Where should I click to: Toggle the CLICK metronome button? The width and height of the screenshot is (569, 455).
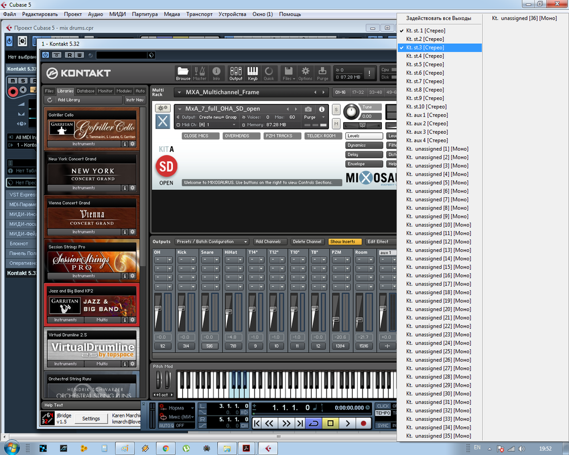[383, 406]
